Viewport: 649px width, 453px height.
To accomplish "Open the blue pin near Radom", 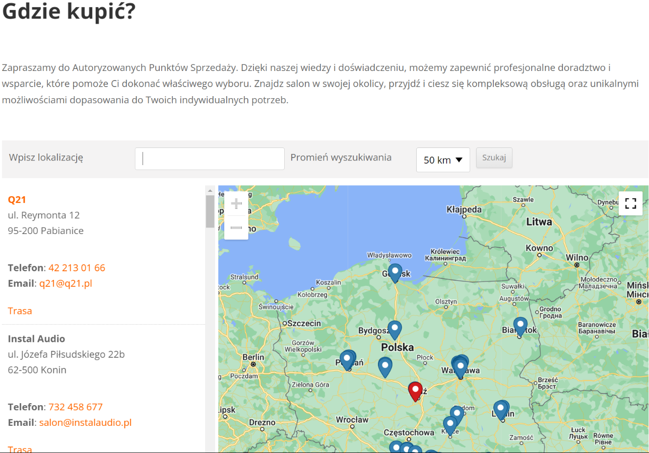I will tap(457, 415).
